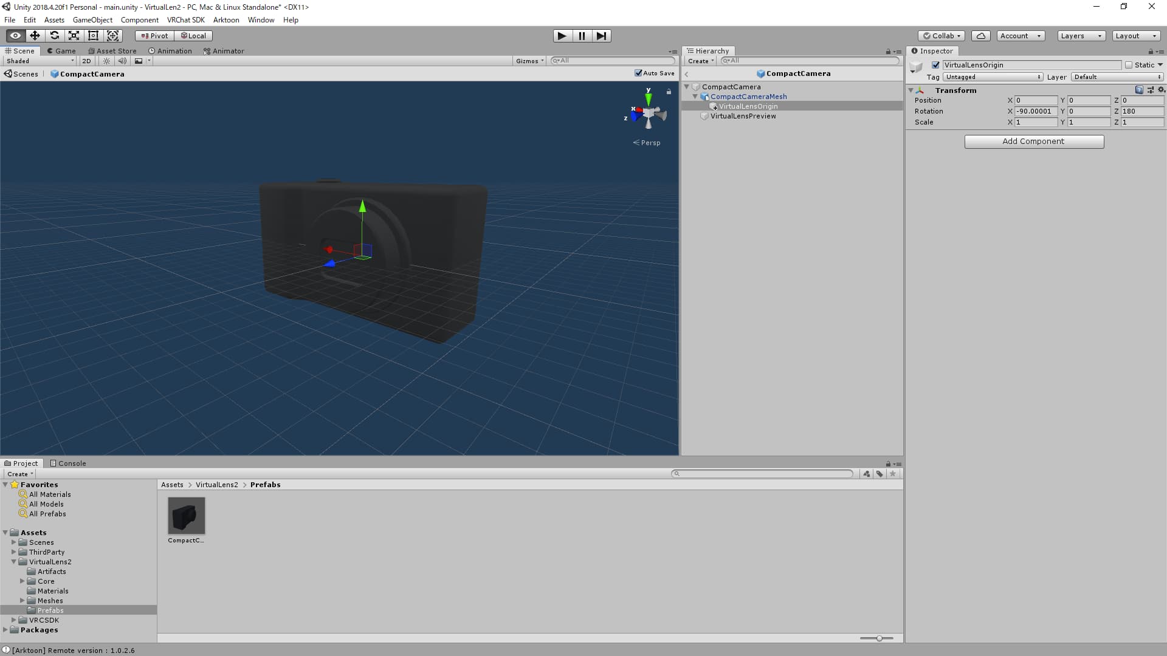1167x656 pixels.
Task: Lock the scene gizmo rotation
Action: pyautogui.click(x=669, y=92)
